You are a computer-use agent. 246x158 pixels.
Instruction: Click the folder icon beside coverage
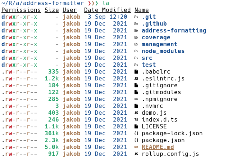[x=136, y=38]
